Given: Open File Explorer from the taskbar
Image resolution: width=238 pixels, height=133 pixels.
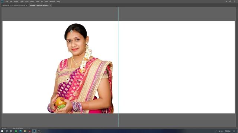Looking at the screenshot, I should click(x=25, y=131).
